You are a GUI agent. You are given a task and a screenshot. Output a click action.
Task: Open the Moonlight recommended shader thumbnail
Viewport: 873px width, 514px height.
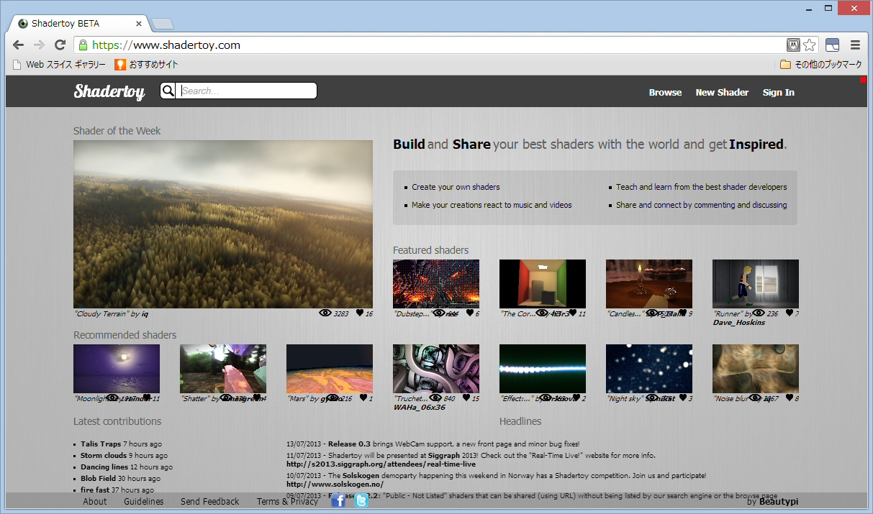(x=117, y=369)
